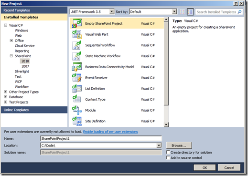Click the OK button
This screenshot has height=176, width=248.
205,167
